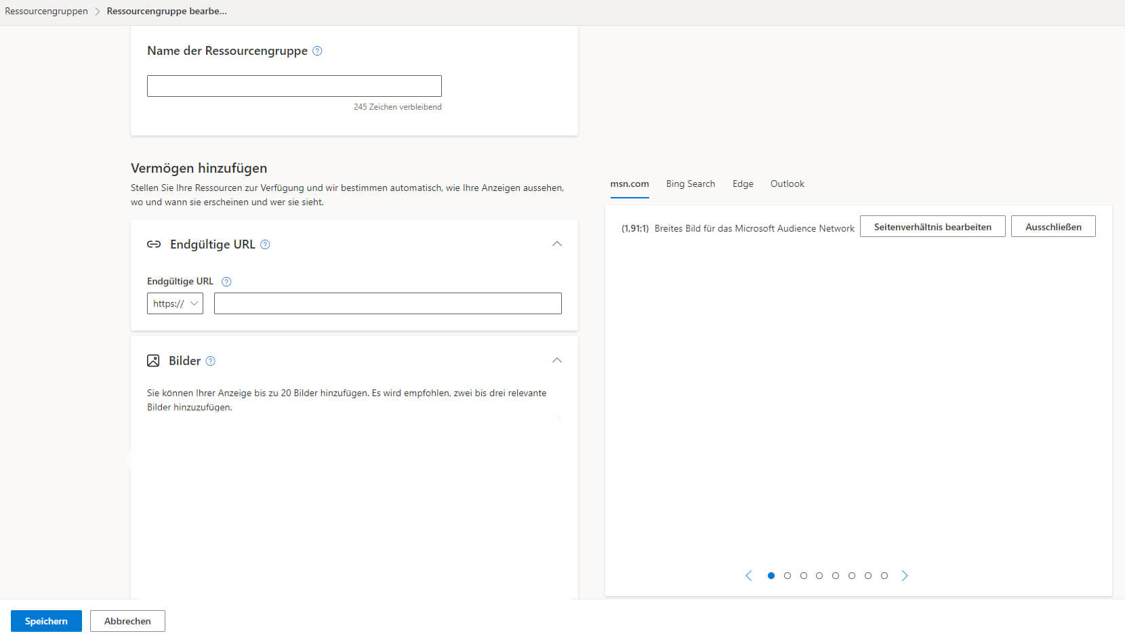This screenshot has height=642, width=1125.
Task: Advance the ad preview with the right arrow
Action: pyautogui.click(x=905, y=575)
